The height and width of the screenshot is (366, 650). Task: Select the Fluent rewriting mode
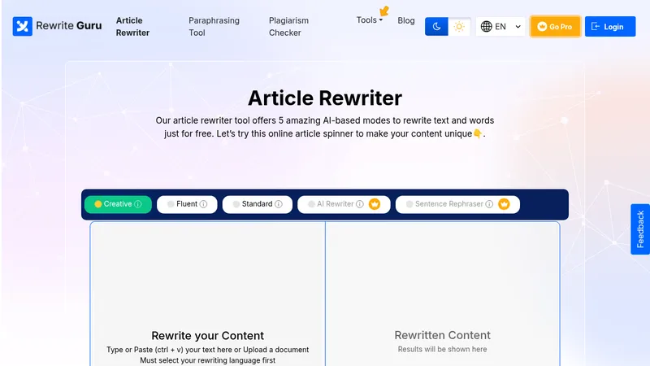click(187, 204)
